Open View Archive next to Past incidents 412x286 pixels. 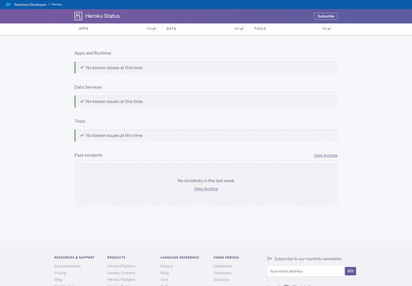pos(325,155)
